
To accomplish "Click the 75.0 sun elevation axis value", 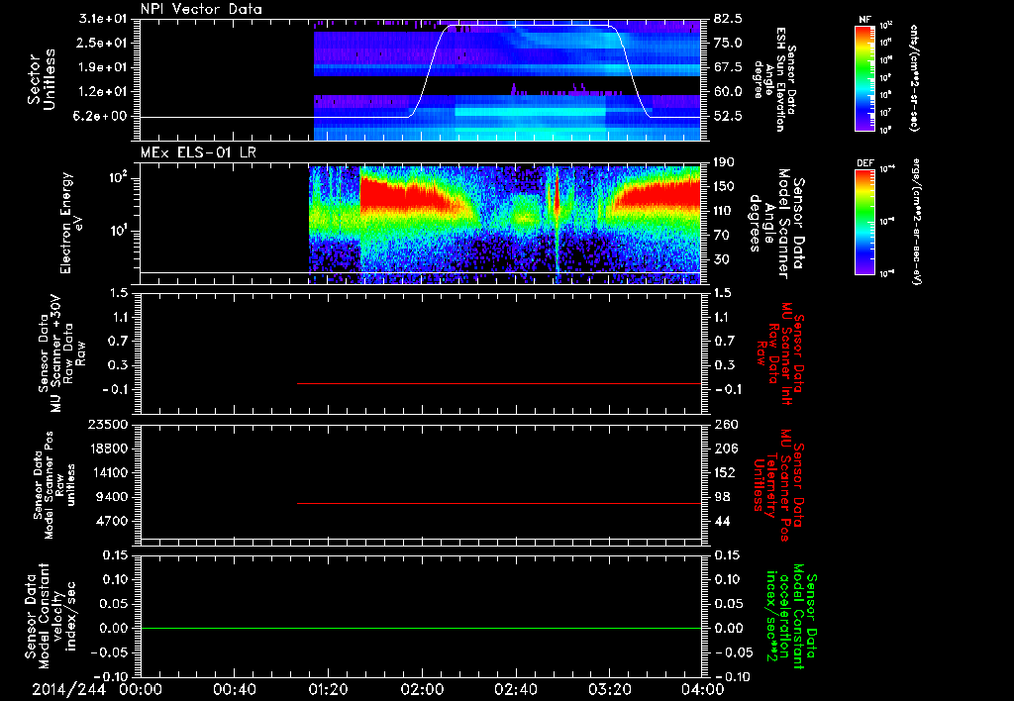I will coord(728,43).
